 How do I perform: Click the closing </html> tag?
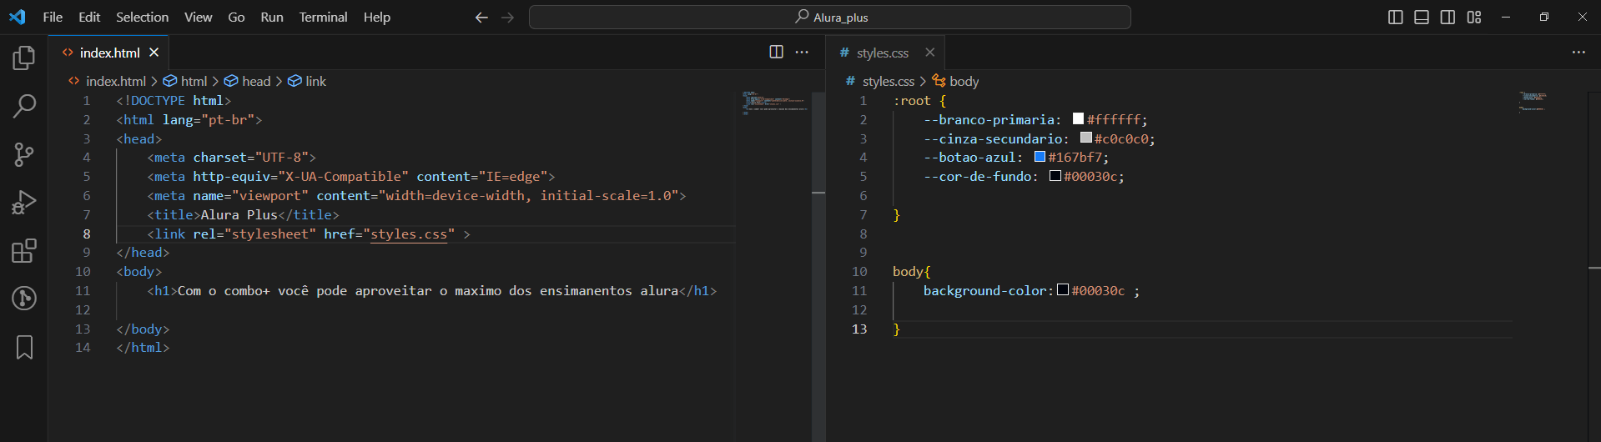(143, 348)
